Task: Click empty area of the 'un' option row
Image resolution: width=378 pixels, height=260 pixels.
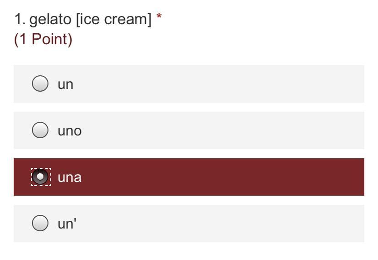Action: (x=217, y=84)
